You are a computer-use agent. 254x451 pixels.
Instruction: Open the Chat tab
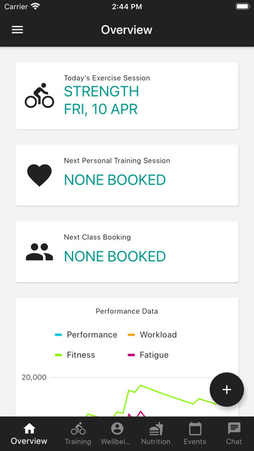click(234, 434)
